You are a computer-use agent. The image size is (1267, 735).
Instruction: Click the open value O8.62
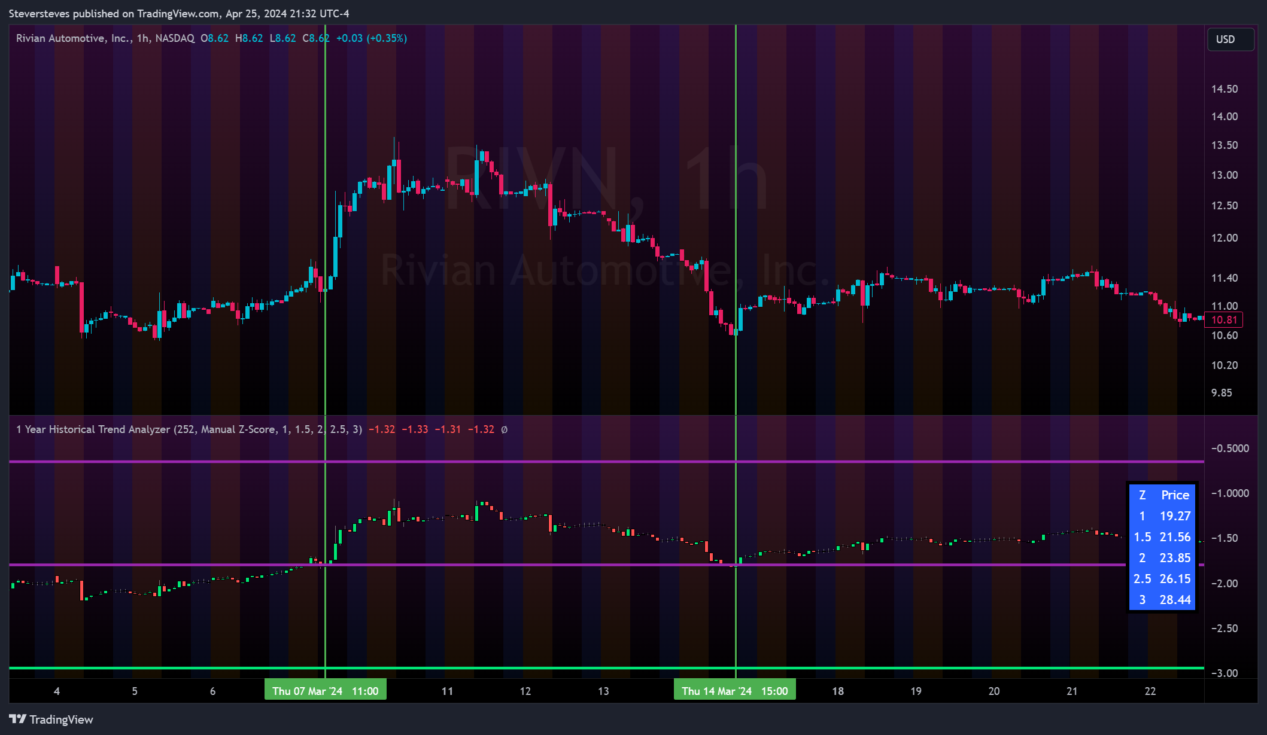(215, 38)
